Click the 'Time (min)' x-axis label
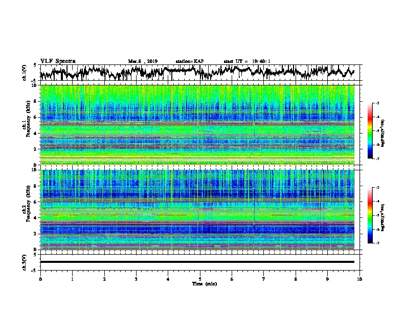The width and height of the screenshot is (405, 313). point(205,284)
